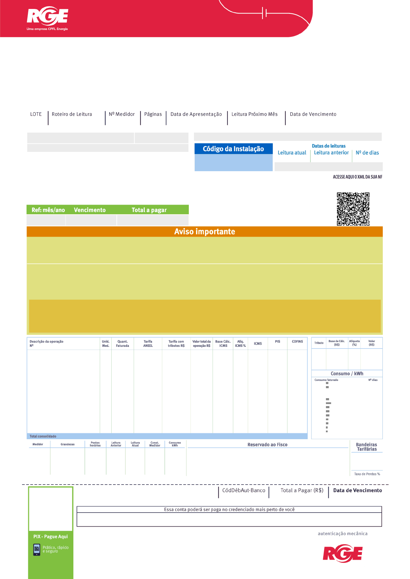Click the orange Aviso importante banner
Screen dimensions: 410x579
pyautogui.click(x=205, y=231)
